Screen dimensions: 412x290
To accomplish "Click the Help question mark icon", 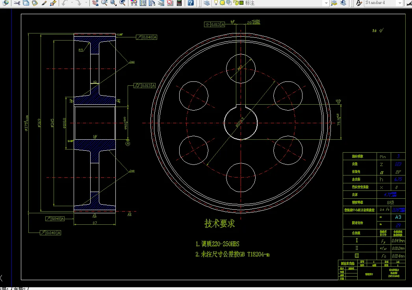I will click(191, 3).
